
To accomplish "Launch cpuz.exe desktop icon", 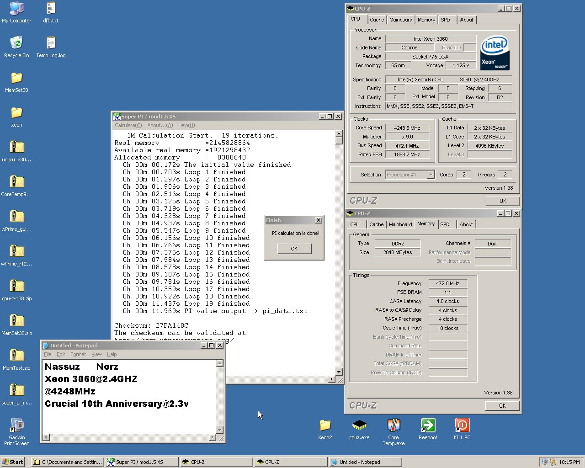I will point(359,429).
